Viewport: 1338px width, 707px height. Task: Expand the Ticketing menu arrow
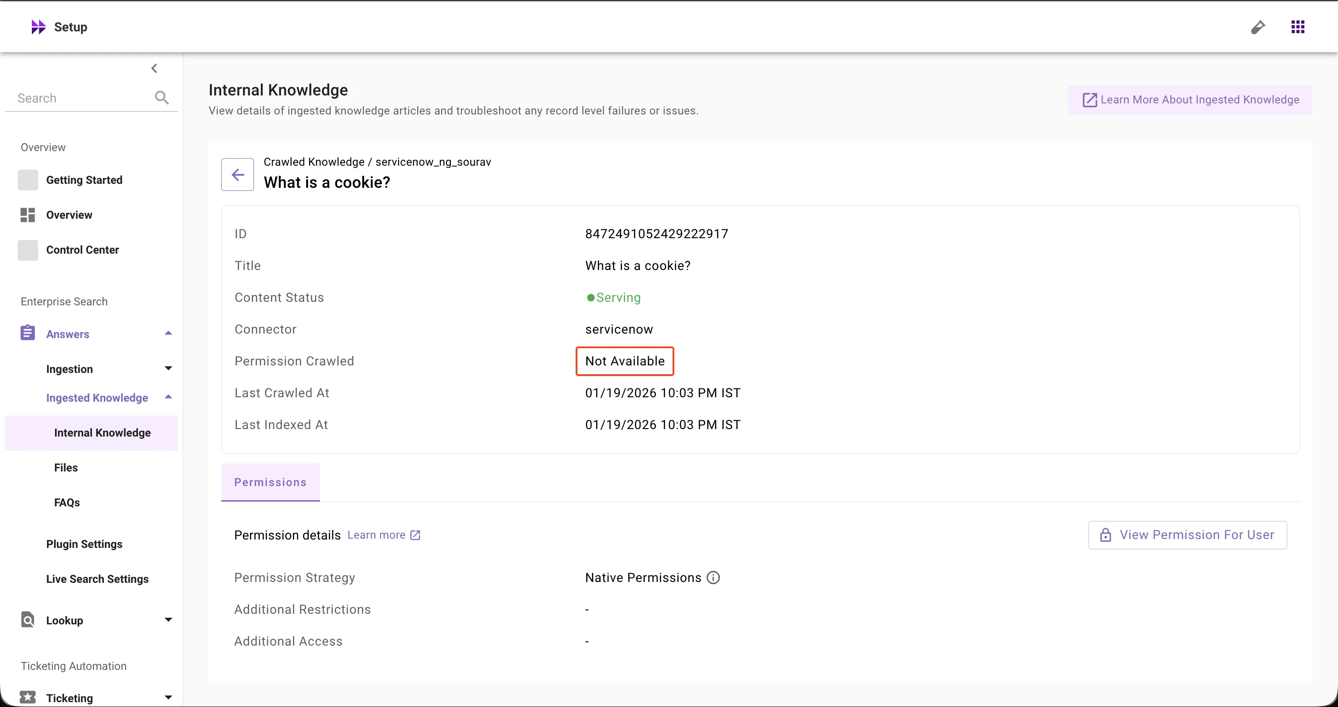(168, 698)
